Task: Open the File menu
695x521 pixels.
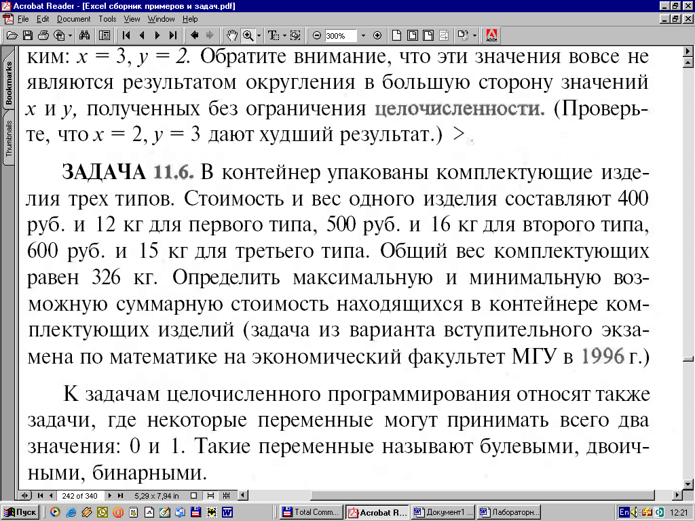Action: (x=23, y=19)
